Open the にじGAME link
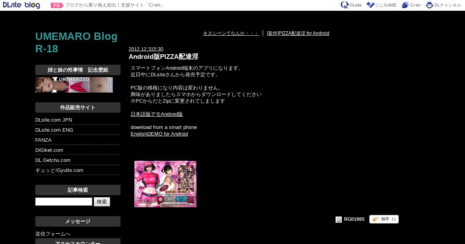This screenshot has width=465, height=244. 386,5
